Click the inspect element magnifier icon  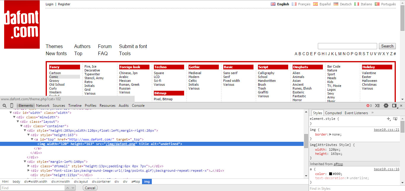(4, 106)
